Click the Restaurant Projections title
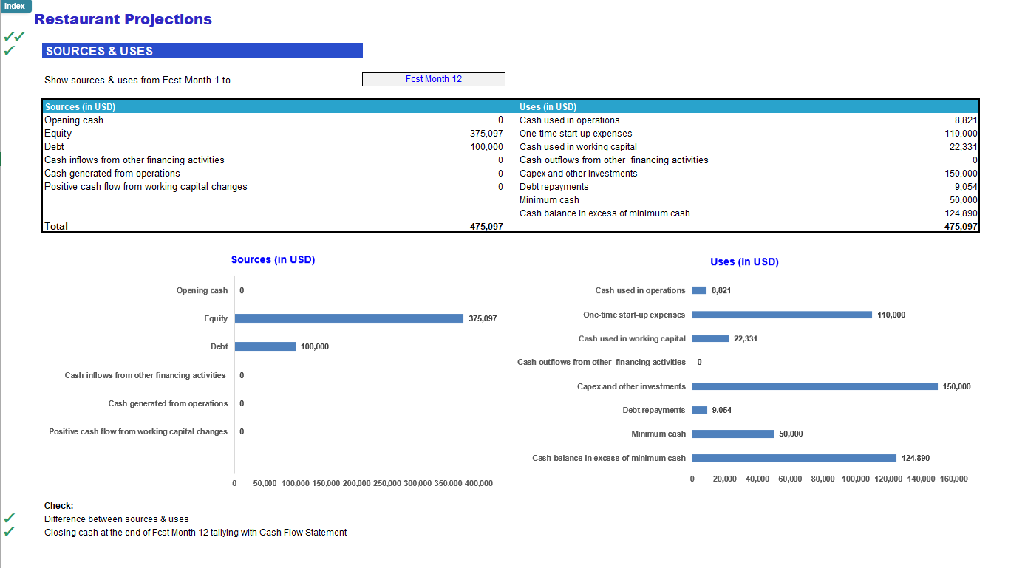Screen dimensions: 1025x568 click(123, 19)
